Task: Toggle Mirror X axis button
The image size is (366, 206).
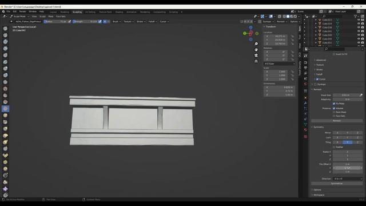Action: coord(337,133)
